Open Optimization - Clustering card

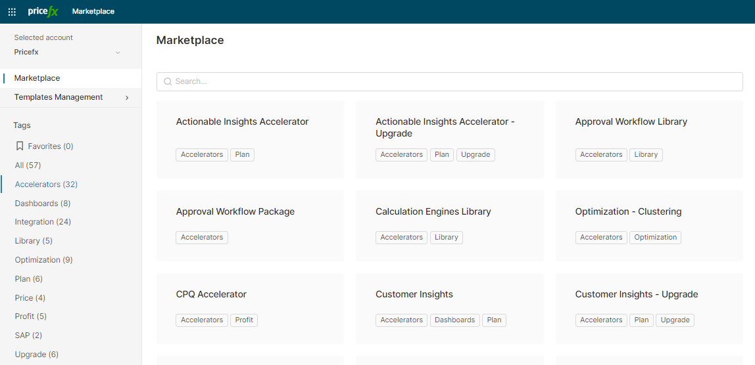[649, 226]
